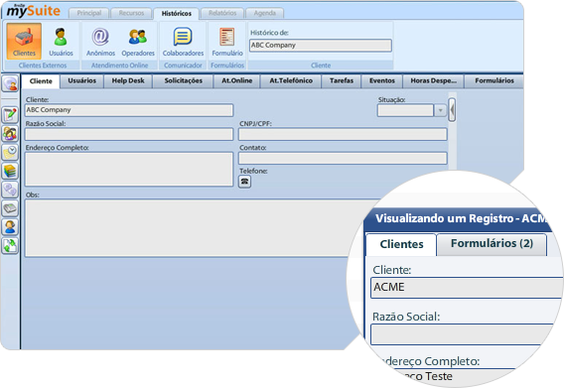
Task: Collapse the side panel arrow handle
Action: click(452, 110)
